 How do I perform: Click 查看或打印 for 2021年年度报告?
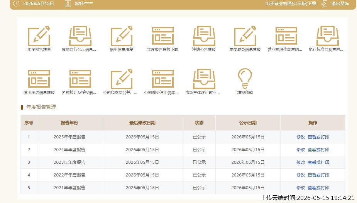click(x=318, y=188)
